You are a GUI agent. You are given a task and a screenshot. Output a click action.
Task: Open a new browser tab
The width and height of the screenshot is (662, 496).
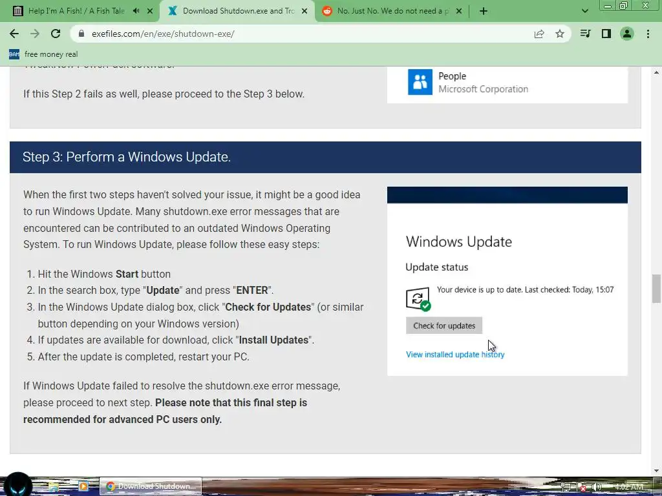(x=484, y=11)
